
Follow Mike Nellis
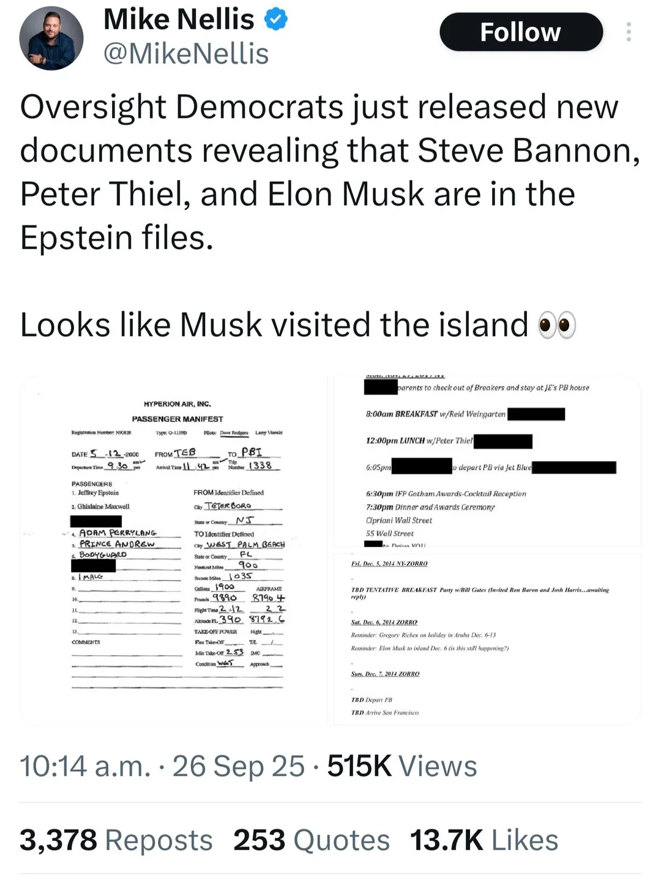pyautogui.click(x=521, y=32)
